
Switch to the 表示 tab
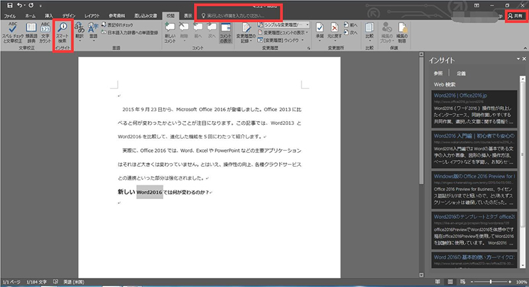[x=188, y=16]
